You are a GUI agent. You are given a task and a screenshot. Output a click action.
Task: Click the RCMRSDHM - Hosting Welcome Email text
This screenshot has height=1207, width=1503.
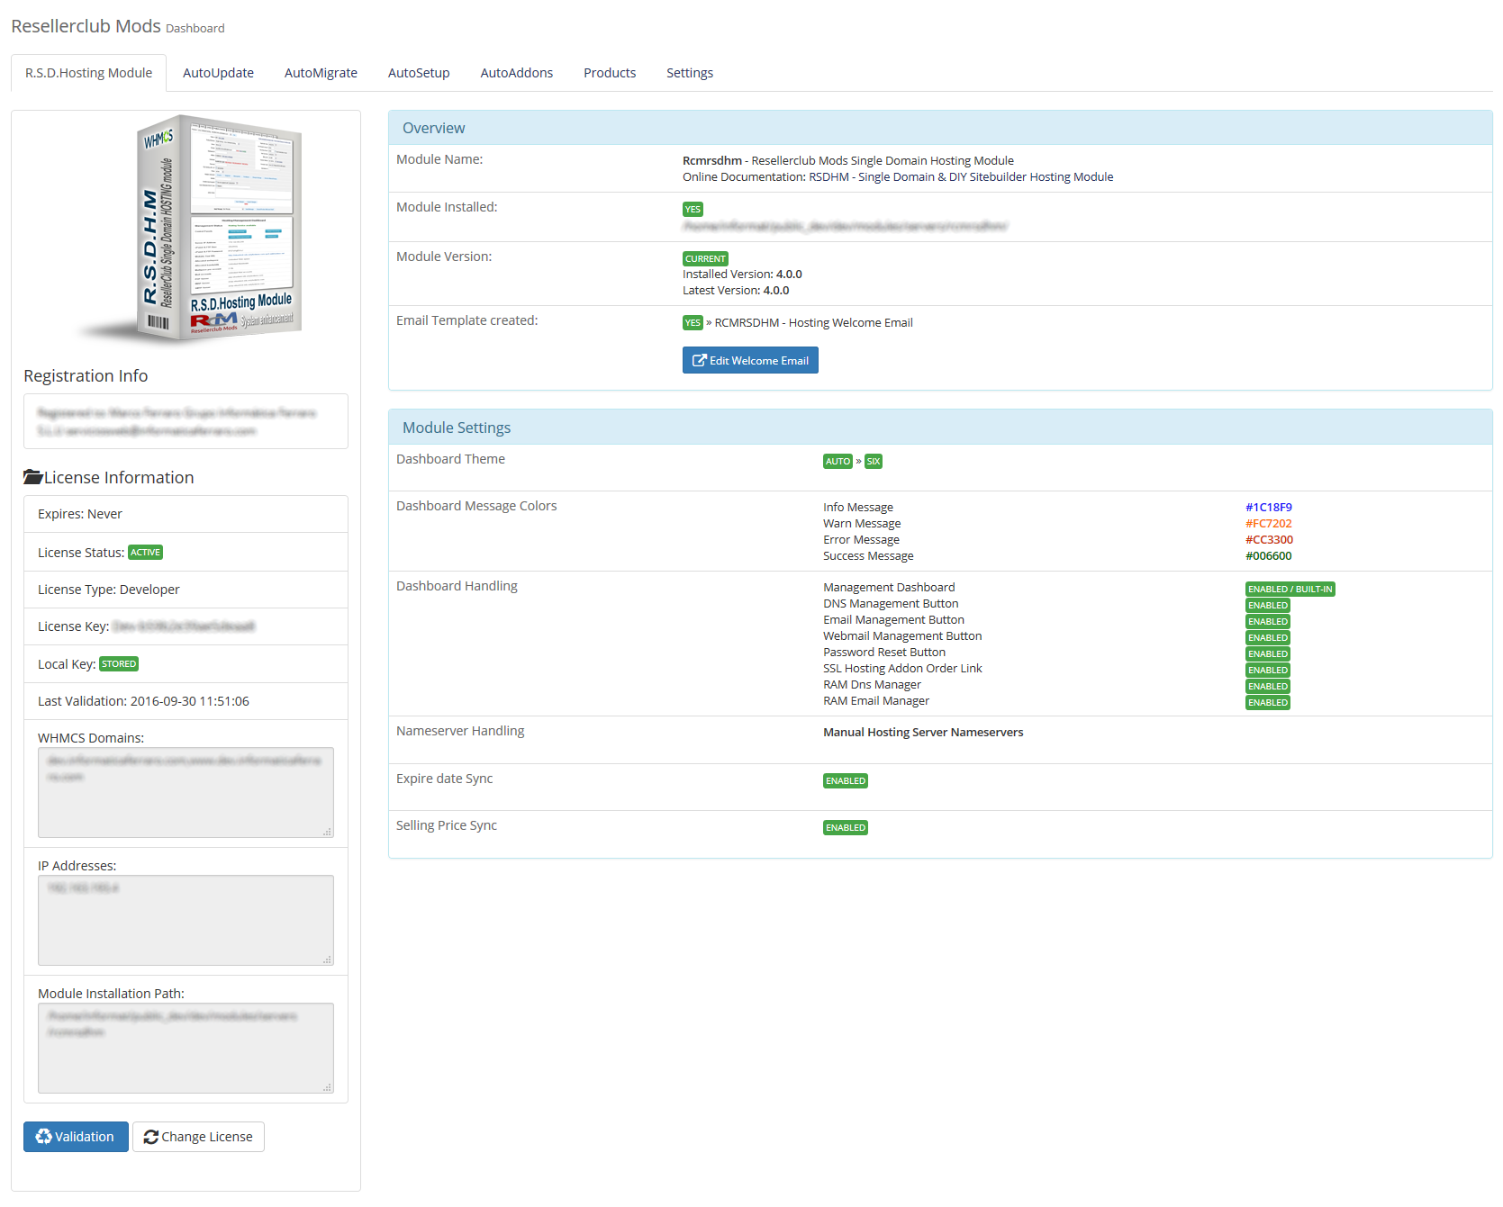pos(813,323)
